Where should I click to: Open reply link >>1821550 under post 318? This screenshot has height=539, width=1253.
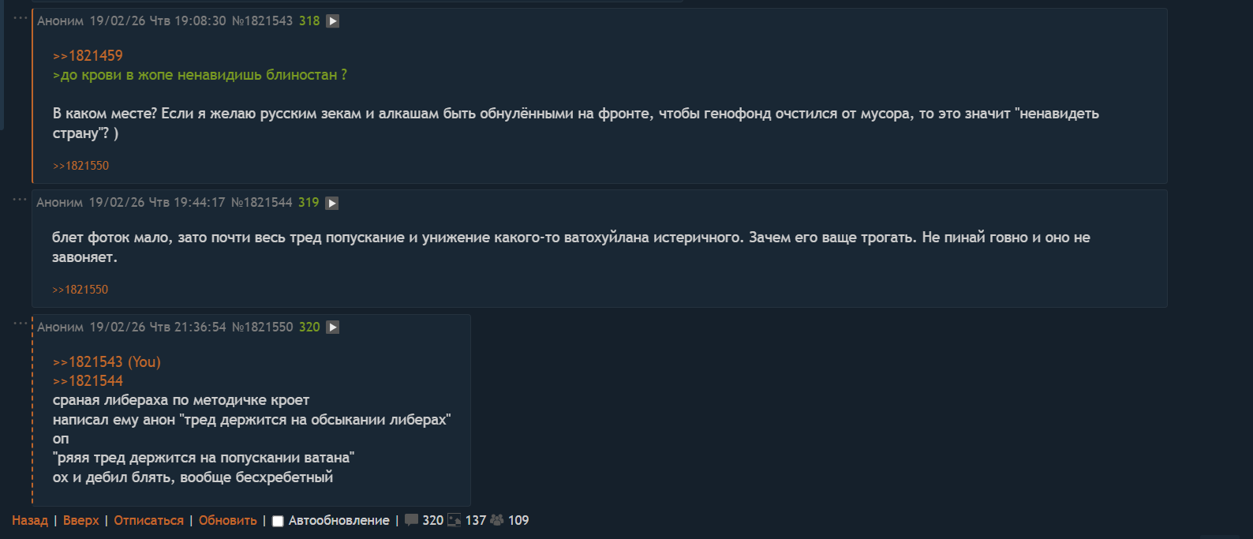pyautogui.click(x=80, y=166)
